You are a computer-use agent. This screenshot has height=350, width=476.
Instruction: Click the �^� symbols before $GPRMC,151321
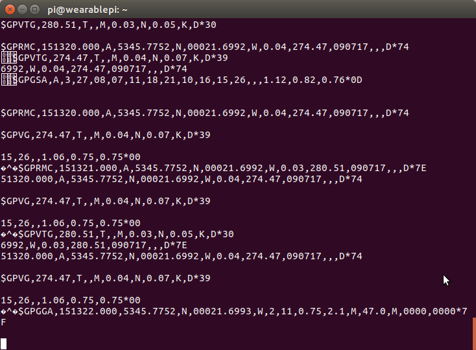click(10, 168)
